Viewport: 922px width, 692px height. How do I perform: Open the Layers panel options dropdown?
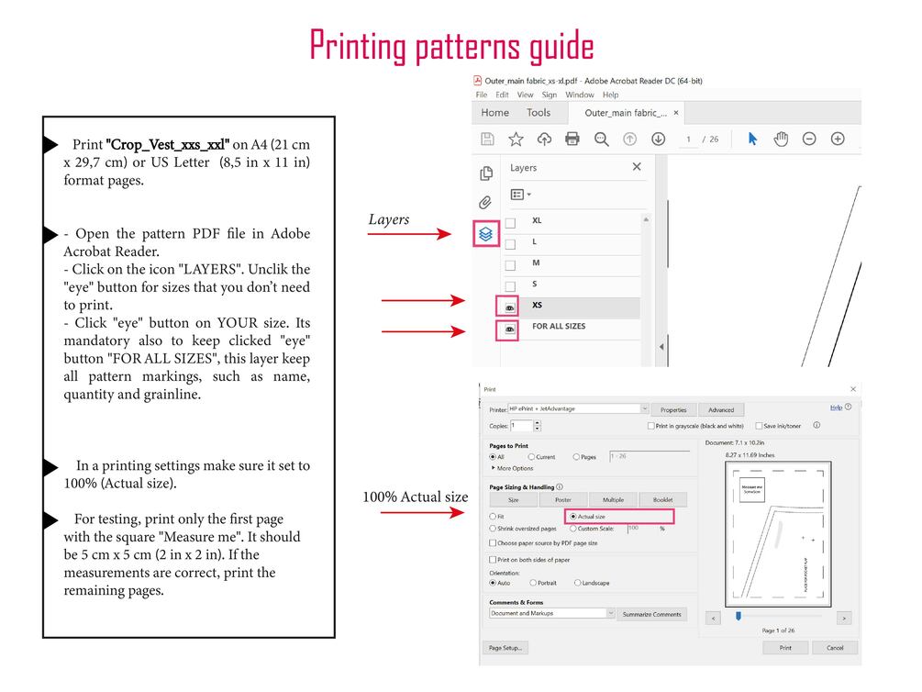click(x=520, y=195)
